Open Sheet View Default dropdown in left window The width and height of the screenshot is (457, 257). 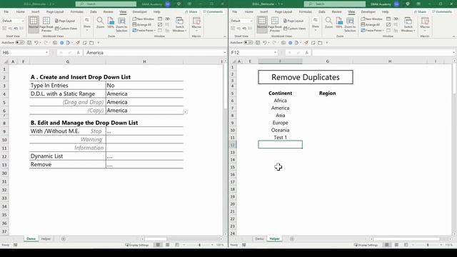13,21
